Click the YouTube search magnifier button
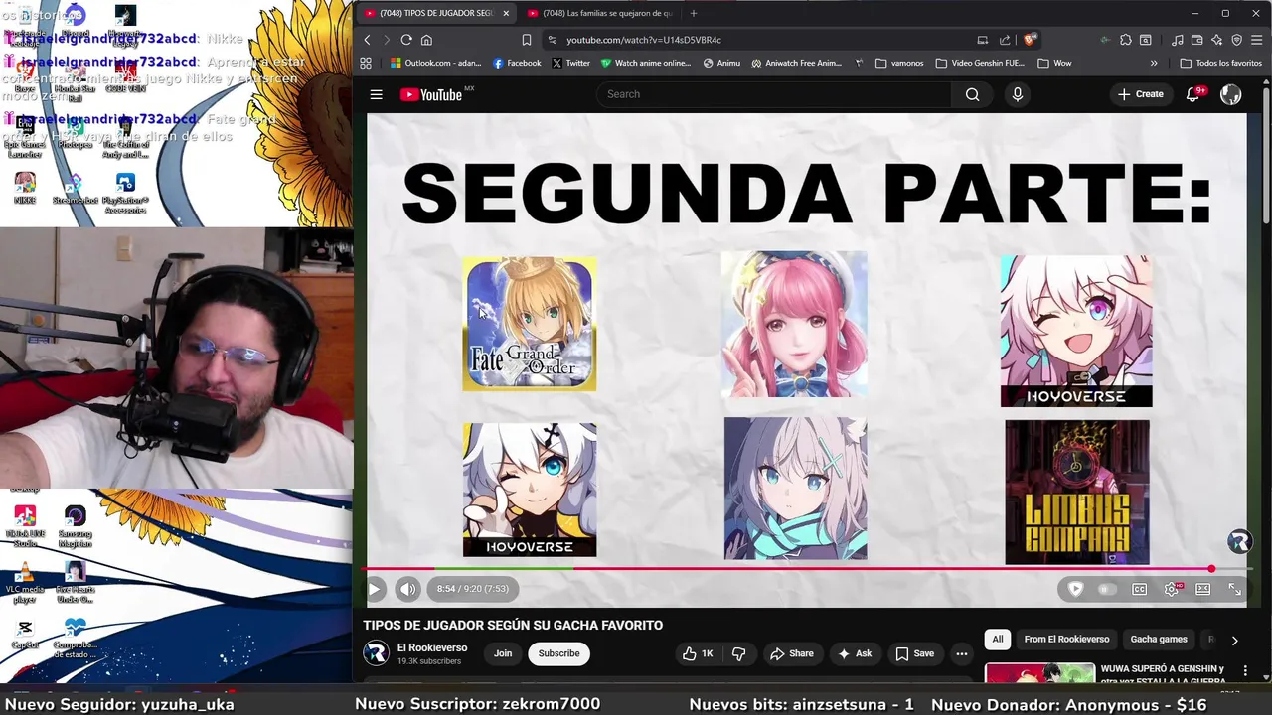1272x715 pixels. pyautogui.click(x=972, y=94)
